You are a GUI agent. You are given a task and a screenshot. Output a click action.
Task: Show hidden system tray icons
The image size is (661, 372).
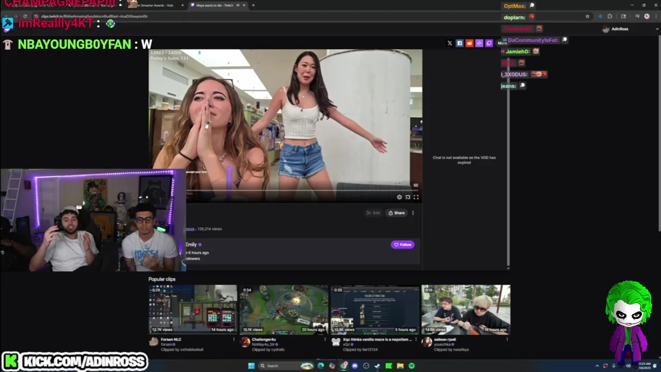[597, 366]
